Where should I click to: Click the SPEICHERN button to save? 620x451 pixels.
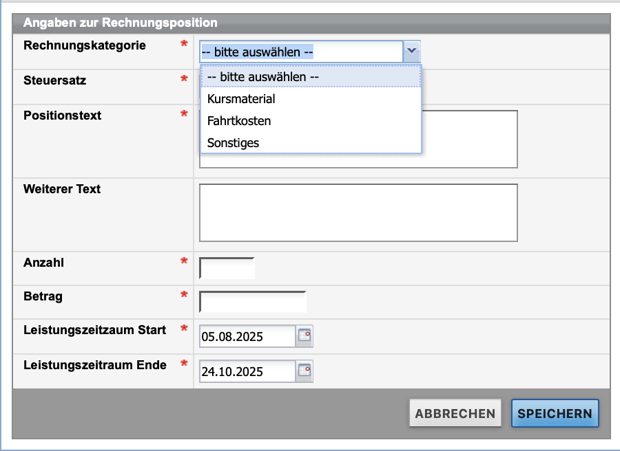pyautogui.click(x=555, y=412)
